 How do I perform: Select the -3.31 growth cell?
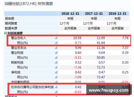coord(77,58)
